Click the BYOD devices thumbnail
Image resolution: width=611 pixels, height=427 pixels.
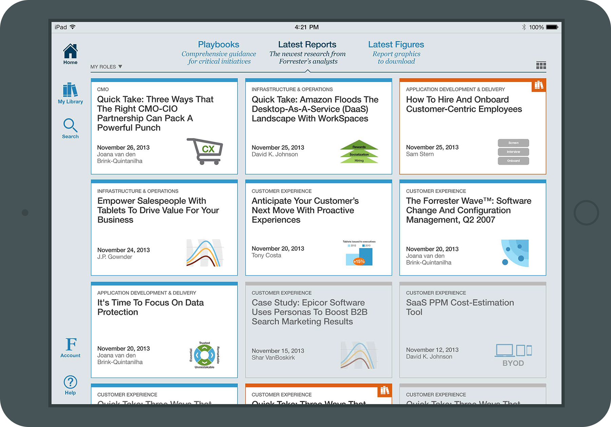[x=513, y=355]
